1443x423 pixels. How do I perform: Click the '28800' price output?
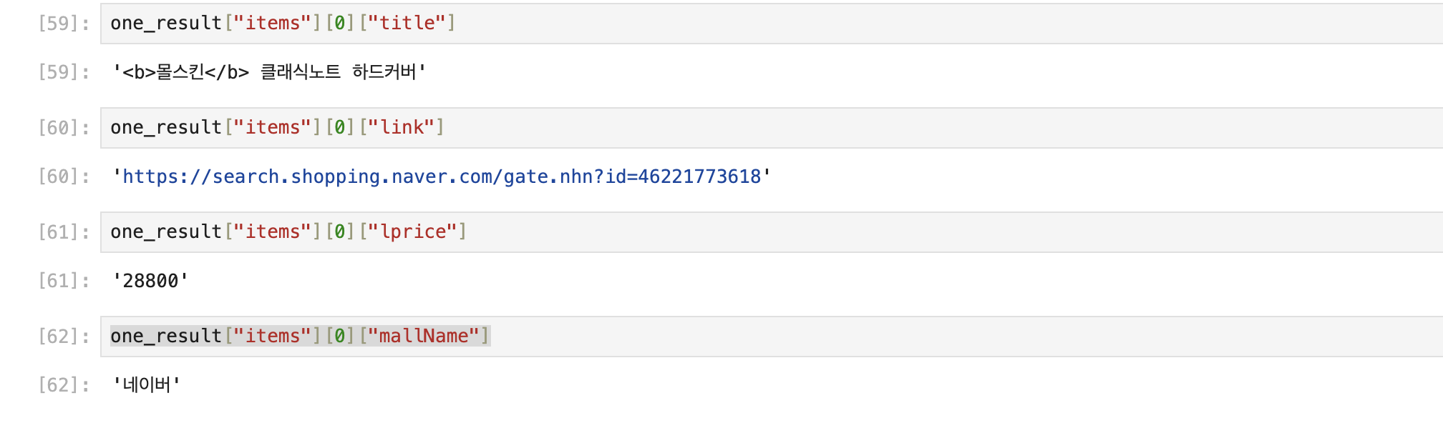point(150,281)
